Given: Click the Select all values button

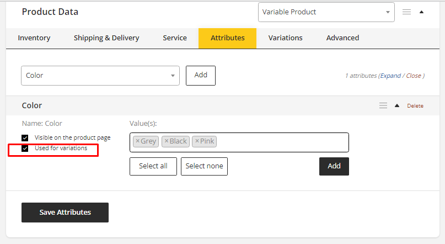Looking at the screenshot, I should [x=153, y=166].
